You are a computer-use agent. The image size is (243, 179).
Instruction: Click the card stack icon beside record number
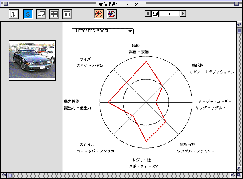[x=155, y=14]
